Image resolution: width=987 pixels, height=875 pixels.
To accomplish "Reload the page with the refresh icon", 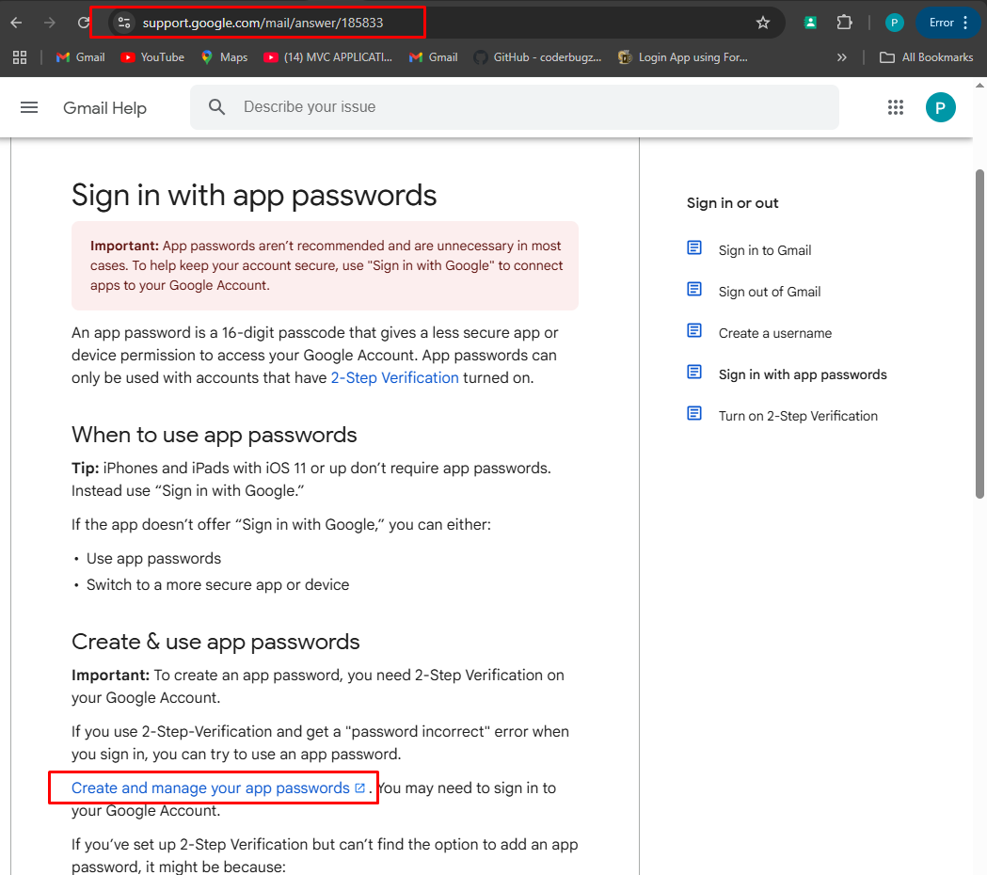I will [83, 23].
